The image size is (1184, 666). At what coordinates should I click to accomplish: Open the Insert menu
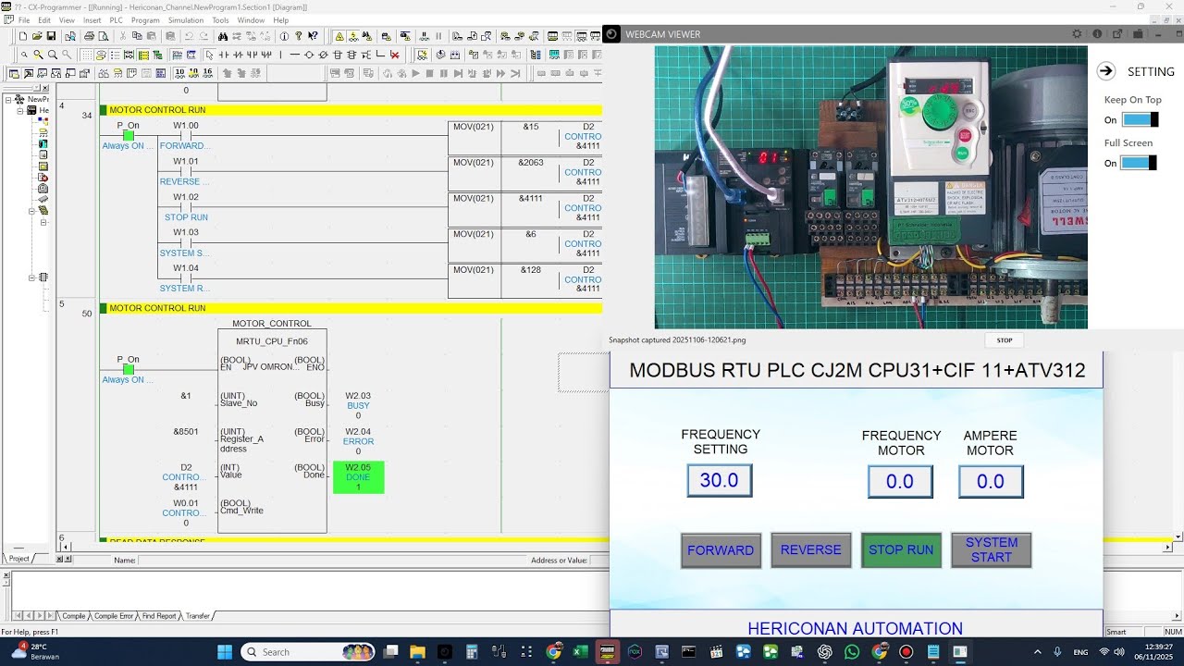92,20
